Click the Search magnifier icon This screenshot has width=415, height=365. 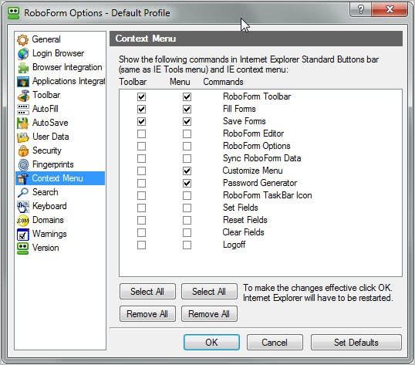click(x=23, y=192)
